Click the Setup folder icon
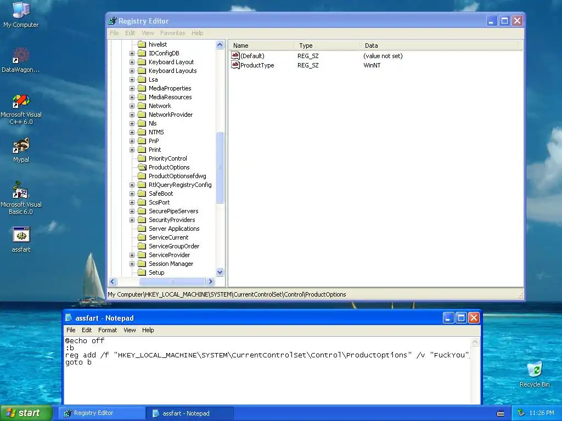This screenshot has height=421, width=562. [x=142, y=272]
